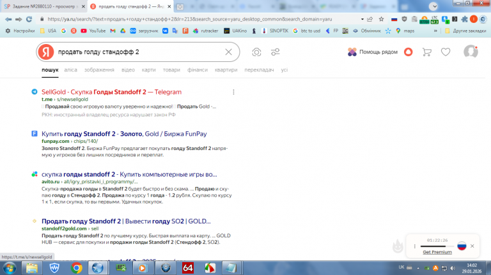Switch to the 'зображення' tab

click(x=99, y=70)
